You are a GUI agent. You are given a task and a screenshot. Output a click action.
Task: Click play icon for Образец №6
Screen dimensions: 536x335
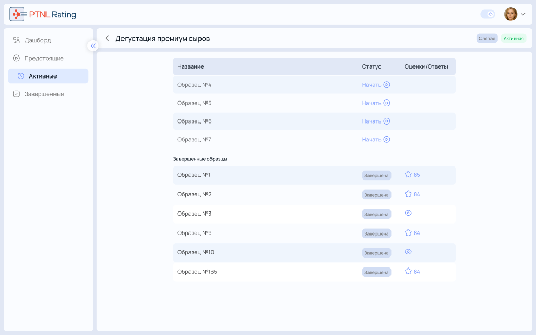[x=387, y=121]
